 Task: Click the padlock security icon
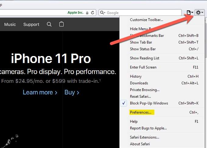pos(87,13)
